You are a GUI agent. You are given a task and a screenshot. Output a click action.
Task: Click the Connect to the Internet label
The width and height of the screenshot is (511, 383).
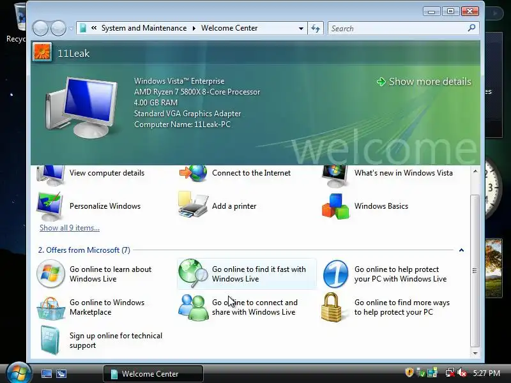(x=251, y=172)
